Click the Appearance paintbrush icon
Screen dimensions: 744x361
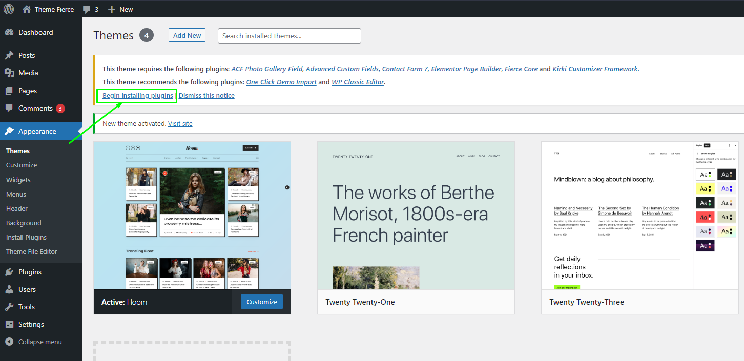tap(9, 131)
